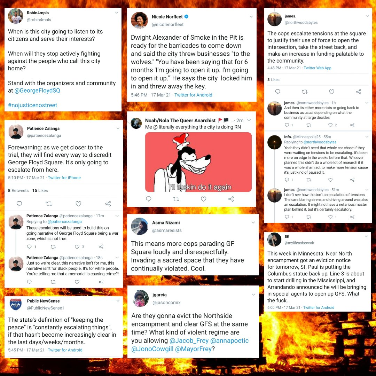Open the #nojusticenostreet hashtag
The image size is (376, 376).
32,105
